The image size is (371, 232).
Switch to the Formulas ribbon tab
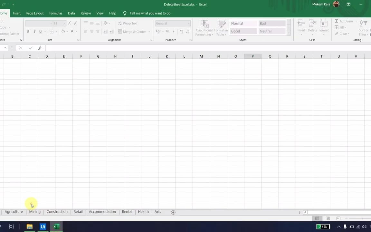tap(55, 13)
